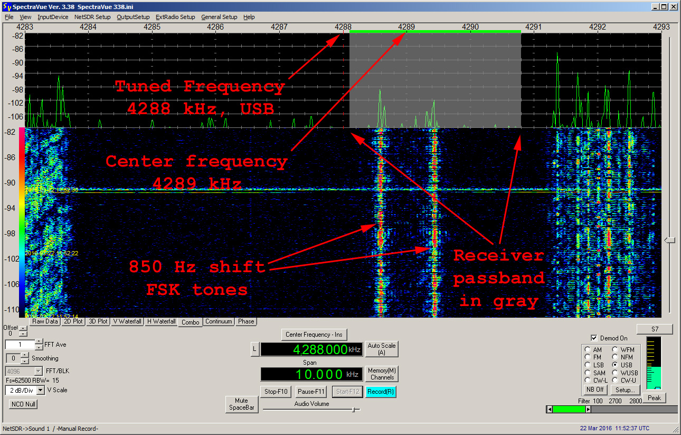Open the ExtRadio Setup menu
Screen dimensions: 681x435
(175, 17)
